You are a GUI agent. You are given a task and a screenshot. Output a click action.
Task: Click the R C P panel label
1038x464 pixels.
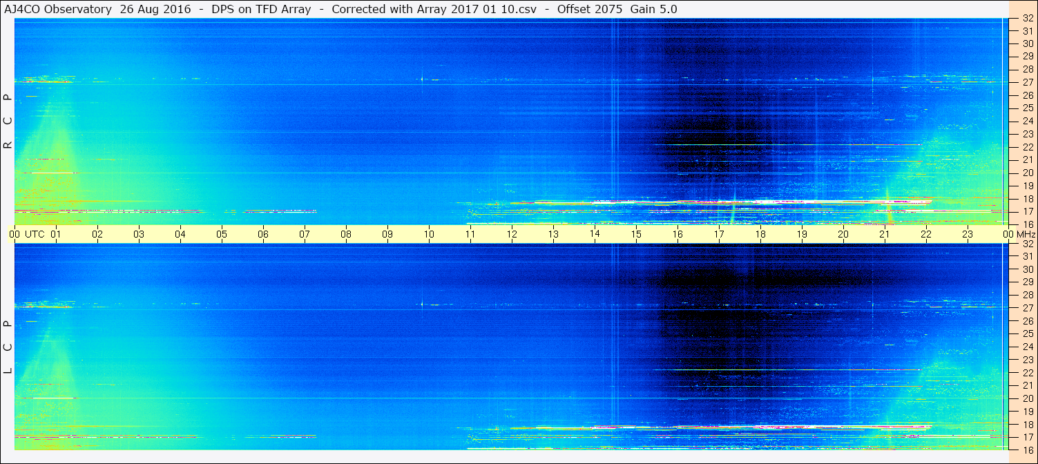[8, 122]
